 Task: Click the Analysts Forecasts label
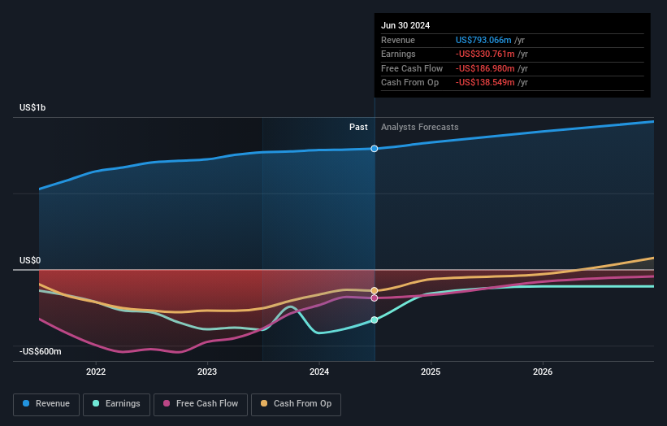(x=420, y=128)
